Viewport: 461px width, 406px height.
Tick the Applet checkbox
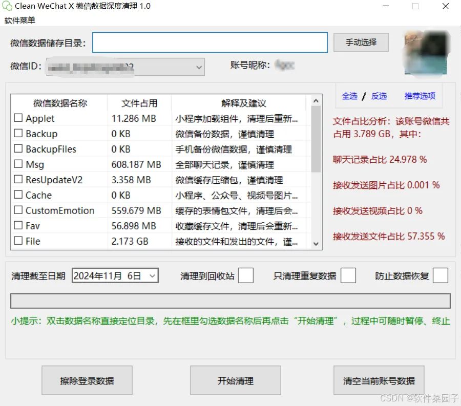(18, 118)
